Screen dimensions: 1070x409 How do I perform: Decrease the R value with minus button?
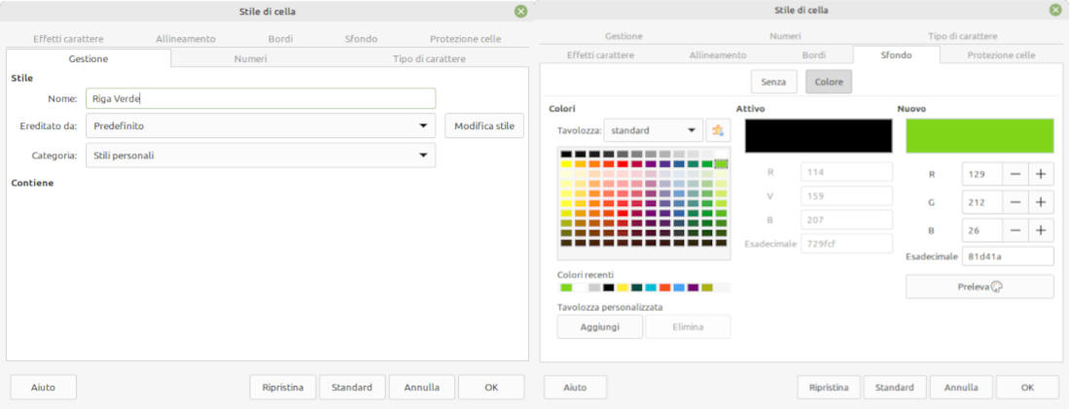click(x=1016, y=174)
